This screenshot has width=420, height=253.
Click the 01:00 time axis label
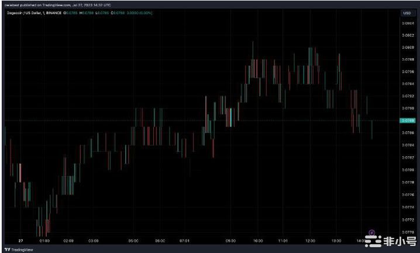44,240
